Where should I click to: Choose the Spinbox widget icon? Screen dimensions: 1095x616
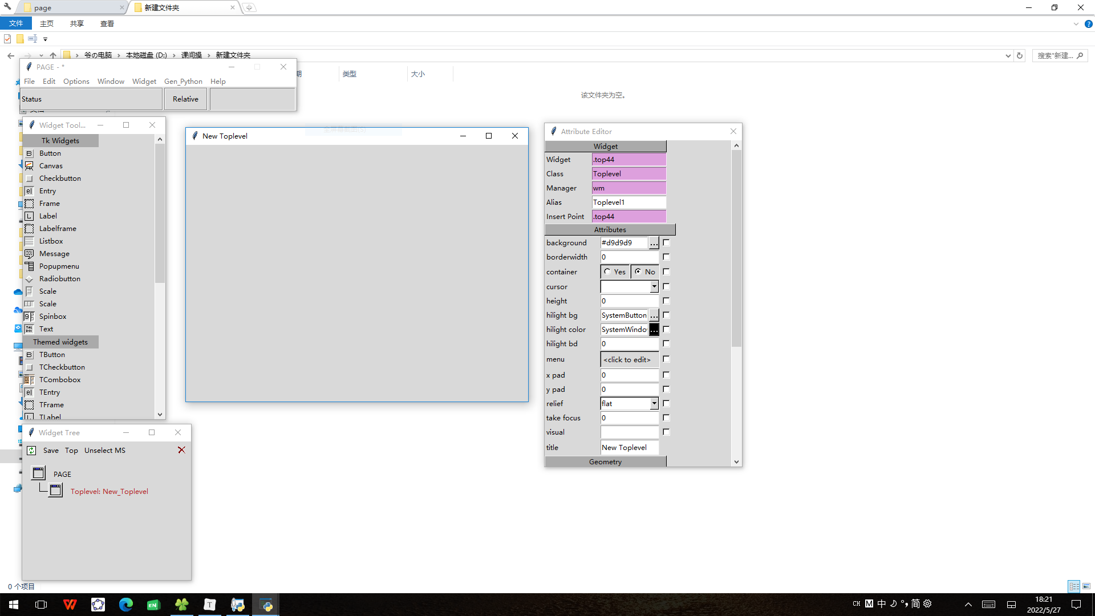click(x=29, y=317)
